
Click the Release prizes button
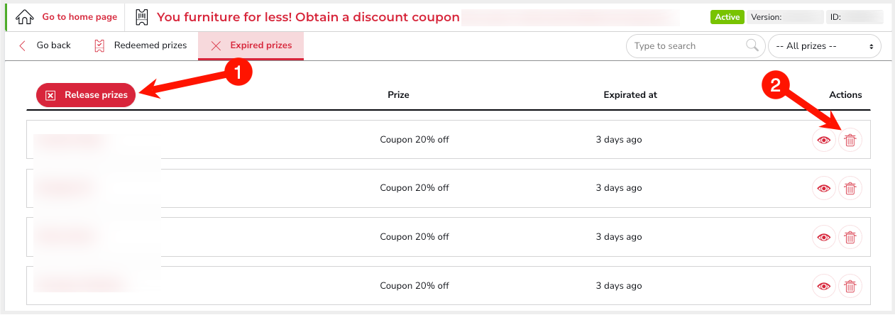coord(86,94)
